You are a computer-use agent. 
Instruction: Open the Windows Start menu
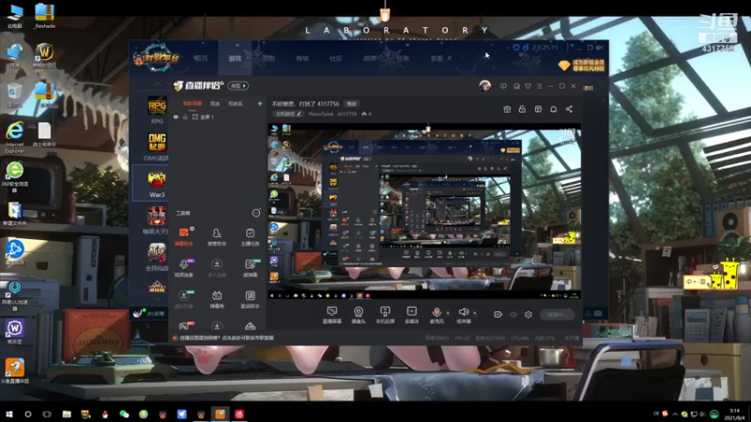pos(8,414)
